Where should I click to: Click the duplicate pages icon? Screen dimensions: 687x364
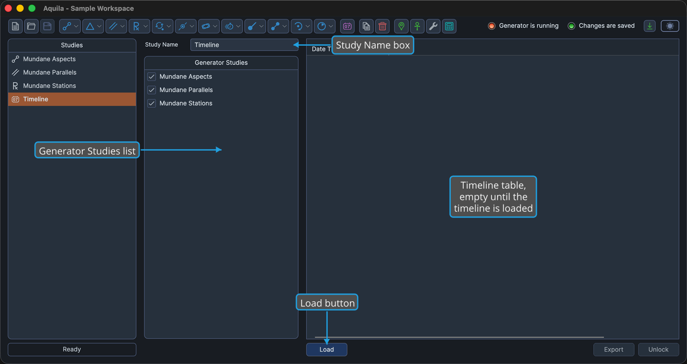(x=366, y=26)
